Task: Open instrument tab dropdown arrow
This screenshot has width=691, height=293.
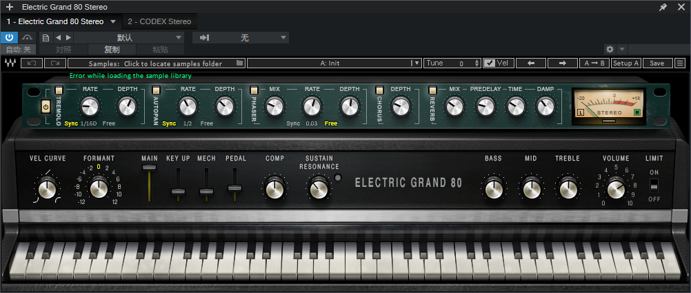Action: tap(113, 21)
